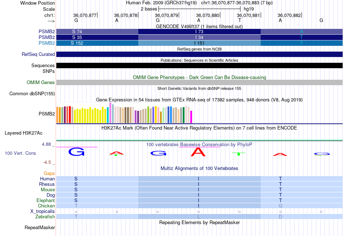Open the H3K27Ac Mark track title

point(199,128)
